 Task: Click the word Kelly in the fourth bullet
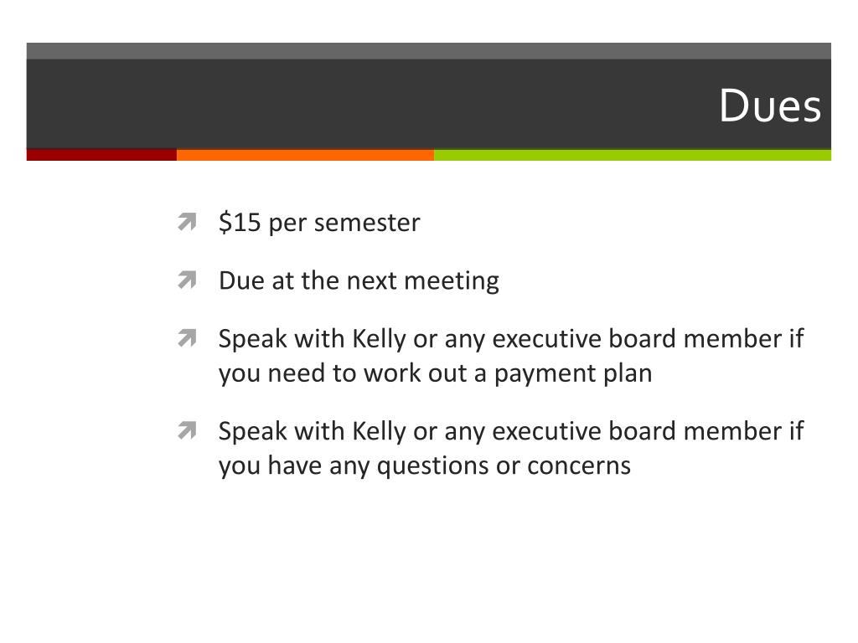click(x=379, y=432)
